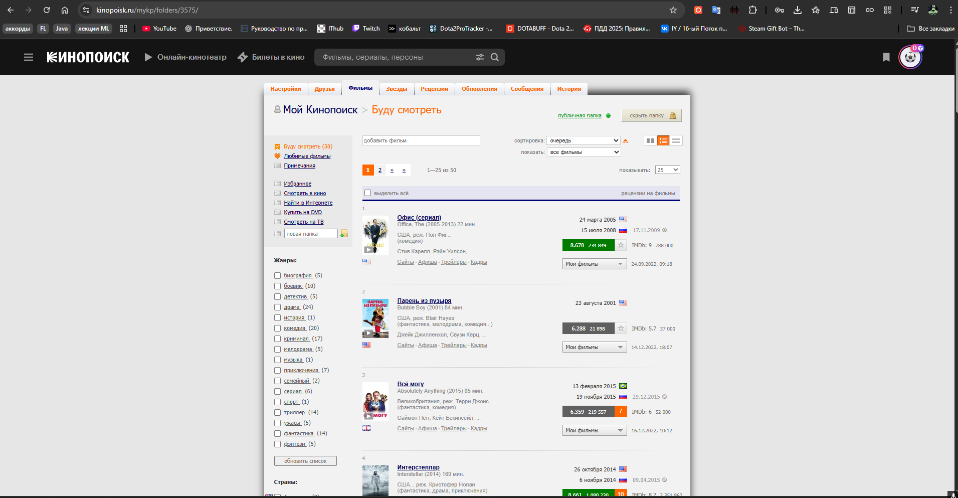Image resolution: width=958 pixels, height=498 pixels.
Task: Open the Kinopoisk hamburger menu
Action: [29, 57]
